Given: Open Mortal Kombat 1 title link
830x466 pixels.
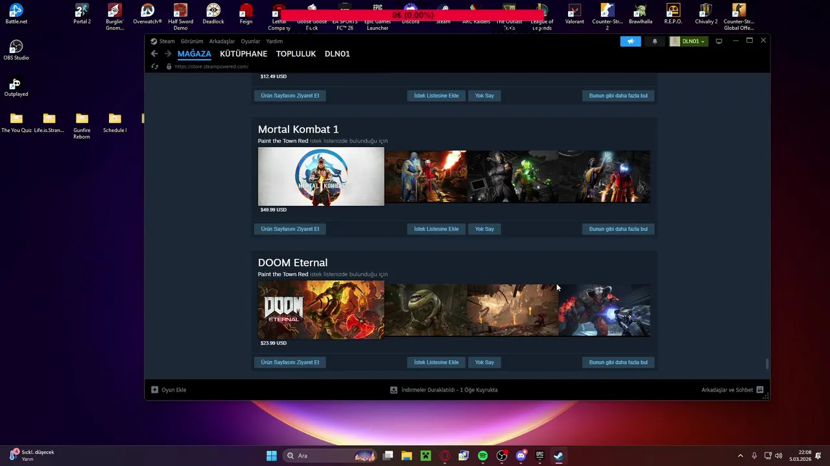Looking at the screenshot, I should [x=298, y=129].
